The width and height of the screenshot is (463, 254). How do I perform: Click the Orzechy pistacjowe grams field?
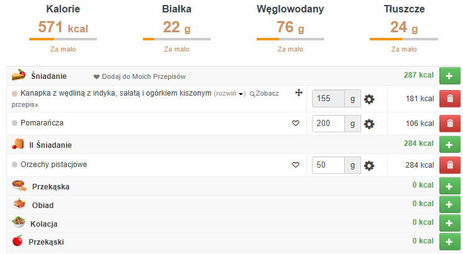(x=329, y=165)
